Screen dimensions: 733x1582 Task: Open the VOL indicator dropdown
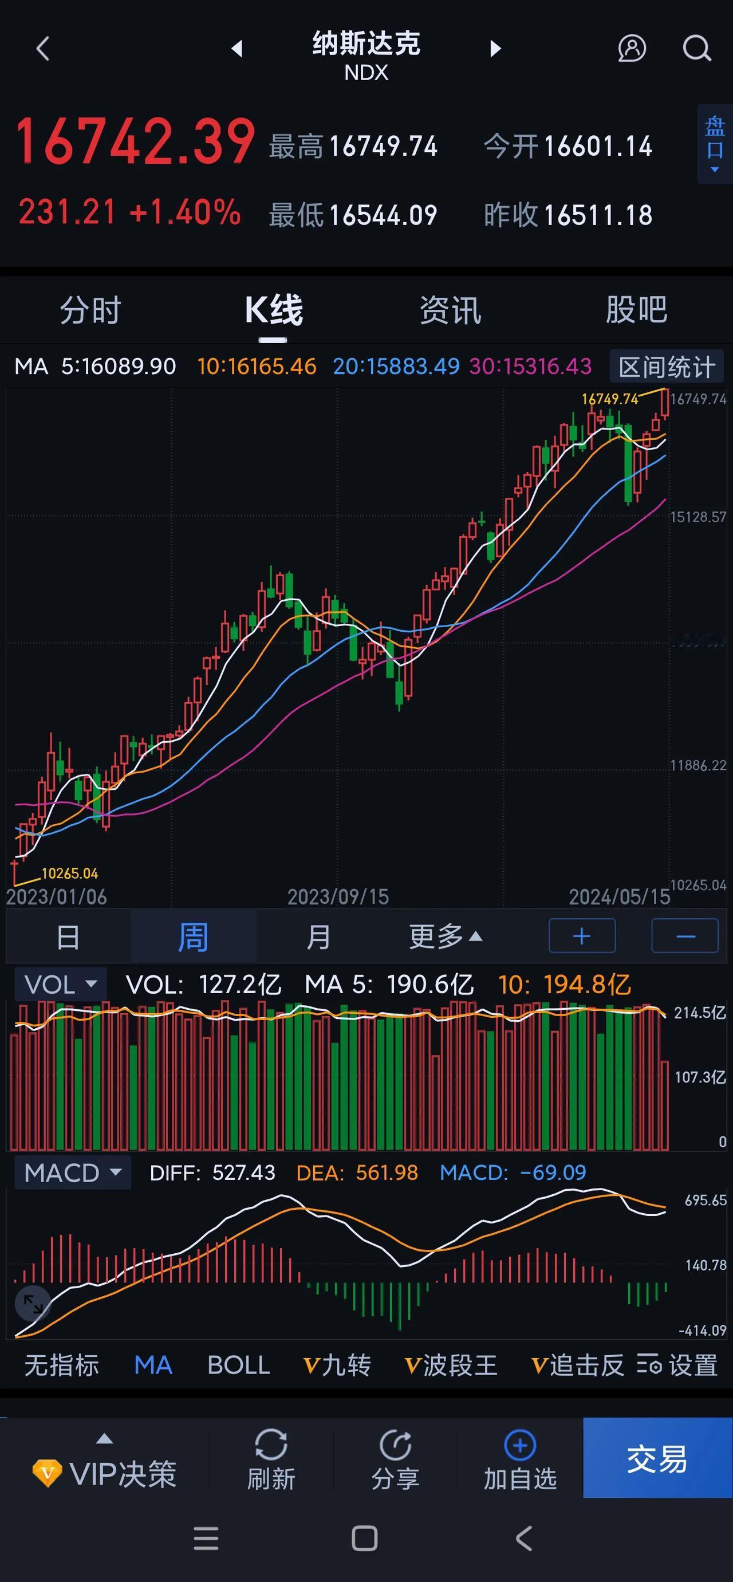click(x=61, y=985)
